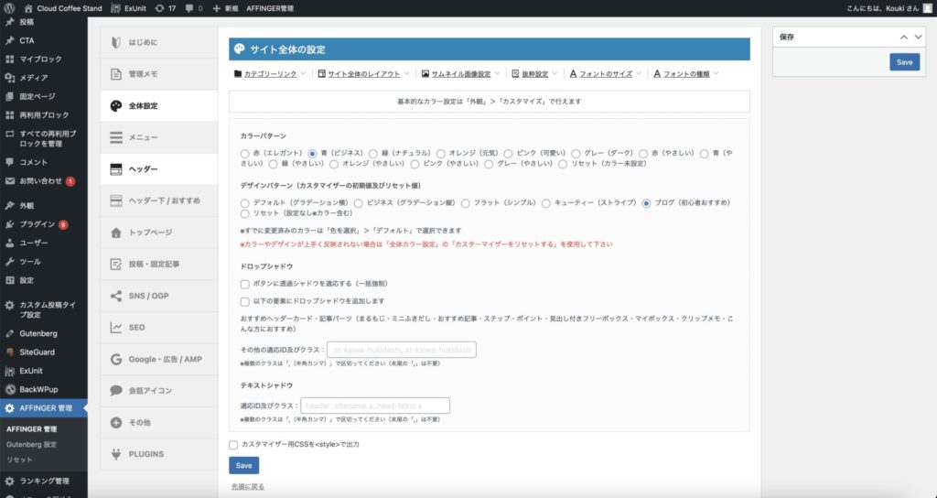Screen dimensions: 937x498
Task: Click the plug icon beside PLUGINS
Action: pos(116,454)
